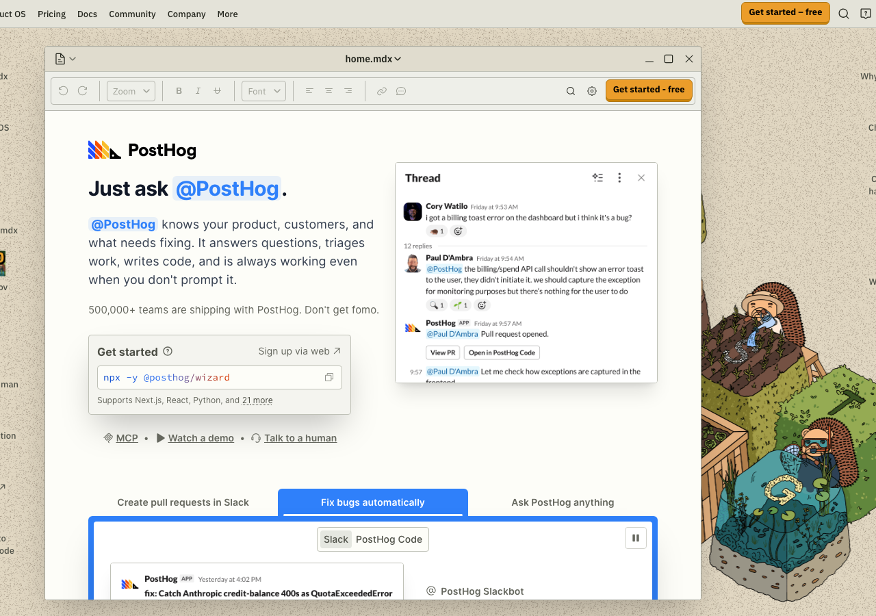Click Cory Watilo's avatar in thread
This screenshot has height=616, width=876.
413,211
